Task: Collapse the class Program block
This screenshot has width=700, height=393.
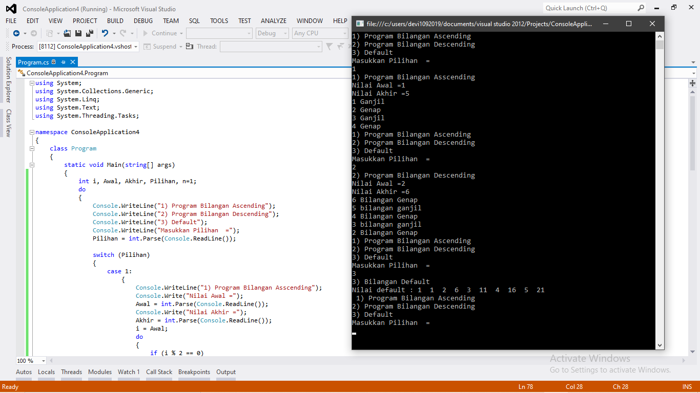Action: tap(32, 148)
